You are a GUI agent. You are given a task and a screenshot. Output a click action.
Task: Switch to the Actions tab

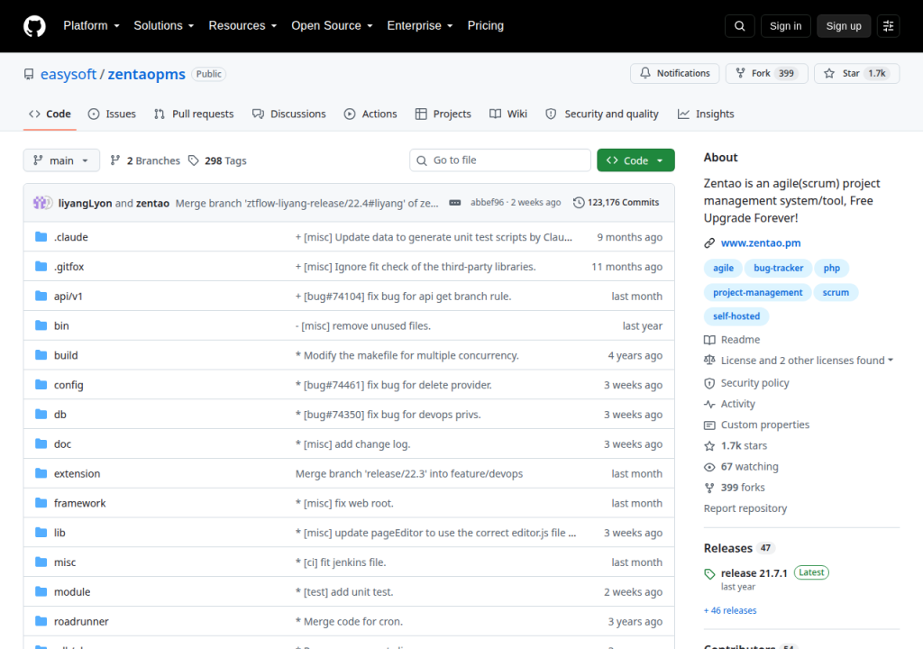point(370,114)
